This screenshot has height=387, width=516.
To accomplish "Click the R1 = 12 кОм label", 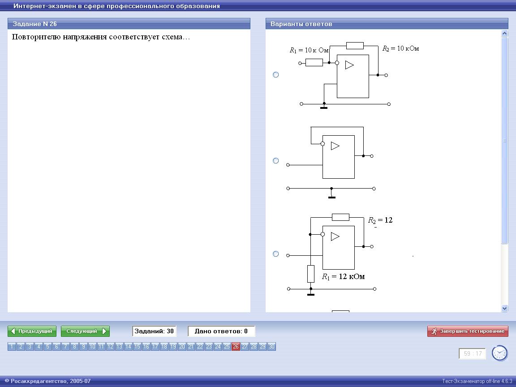I will pyautogui.click(x=343, y=277).
